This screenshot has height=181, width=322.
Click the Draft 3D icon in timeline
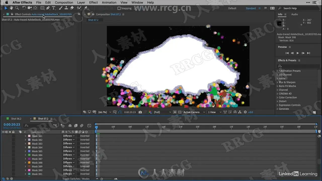(63, 125)
